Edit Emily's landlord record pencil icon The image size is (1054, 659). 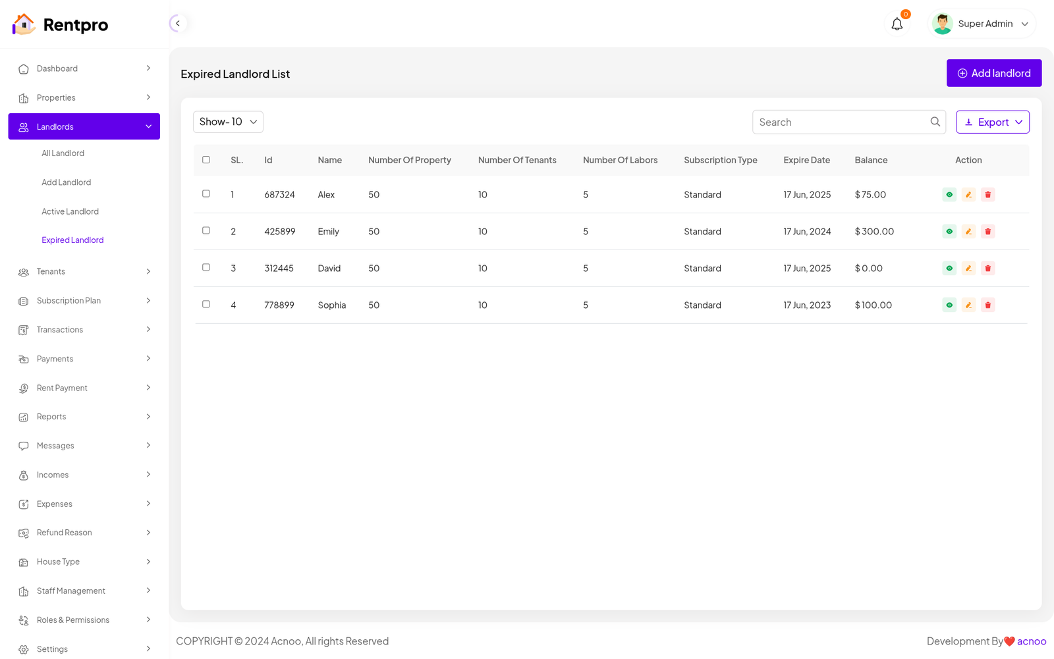(968, 232)
